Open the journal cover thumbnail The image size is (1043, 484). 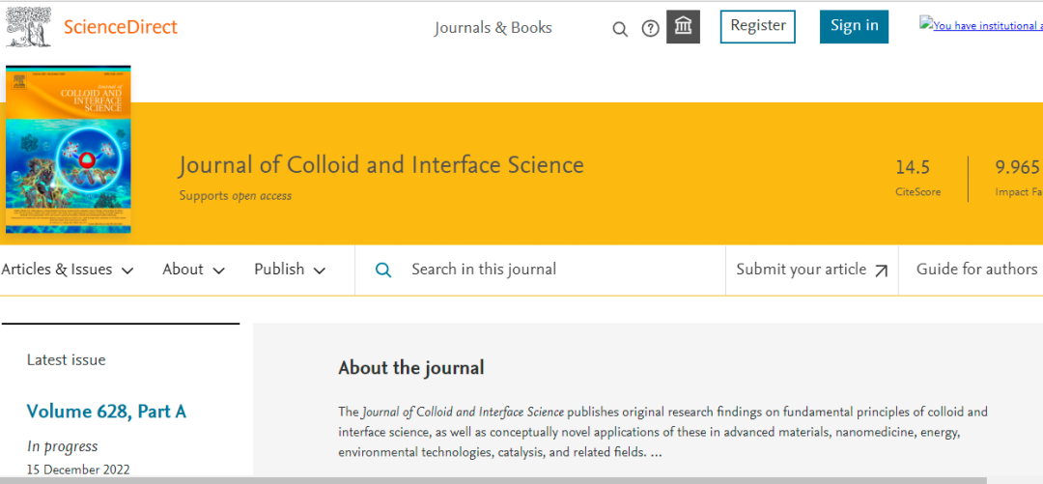(x=68, y=150)
